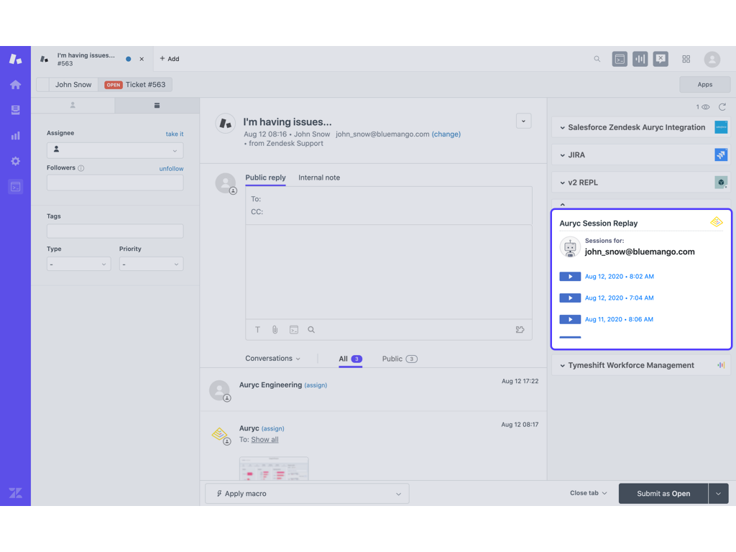Open the Admin settings gear icon
This screenshot has height=552, width=736.
16,161
